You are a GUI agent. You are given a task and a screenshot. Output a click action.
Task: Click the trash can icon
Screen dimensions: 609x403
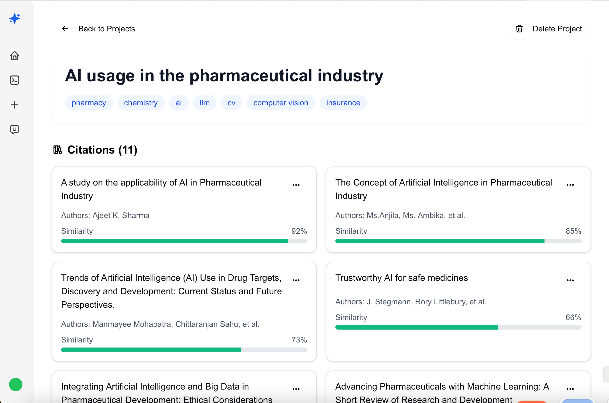click(519, 29)
